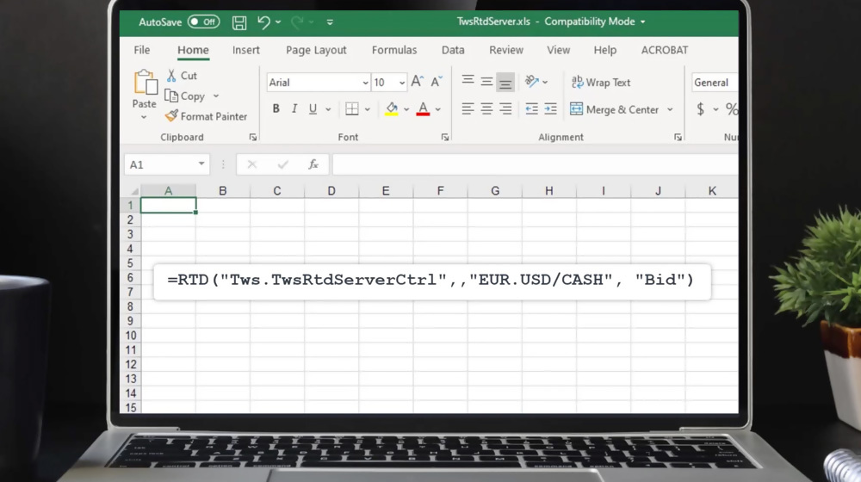The height and width of the screenshot is (482, 861).
Task: Click the Insert Function fx icon
Action: 313,164
